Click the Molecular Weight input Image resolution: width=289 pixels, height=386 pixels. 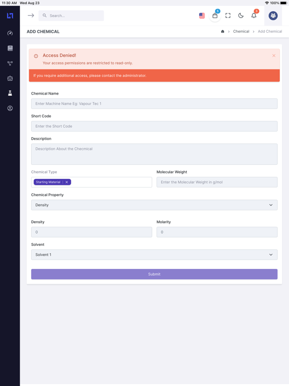(x=217, y=182)
